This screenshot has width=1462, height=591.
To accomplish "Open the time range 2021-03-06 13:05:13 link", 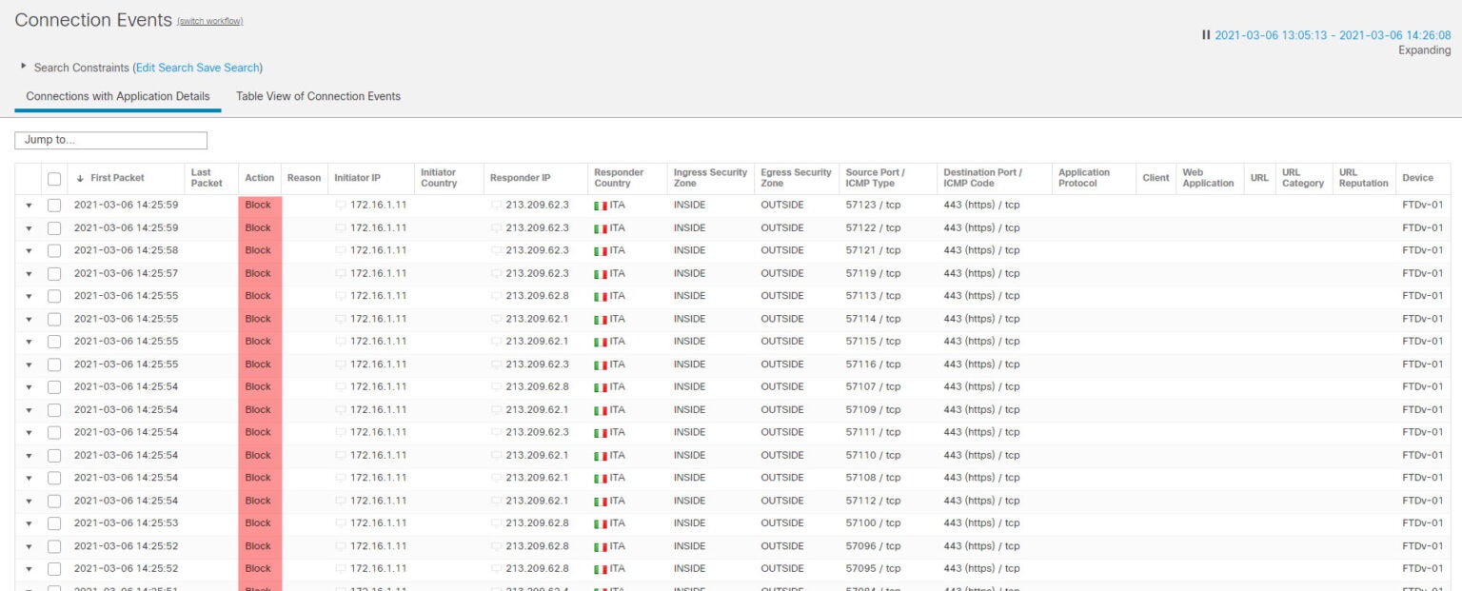I will [x=1333, y=35].
